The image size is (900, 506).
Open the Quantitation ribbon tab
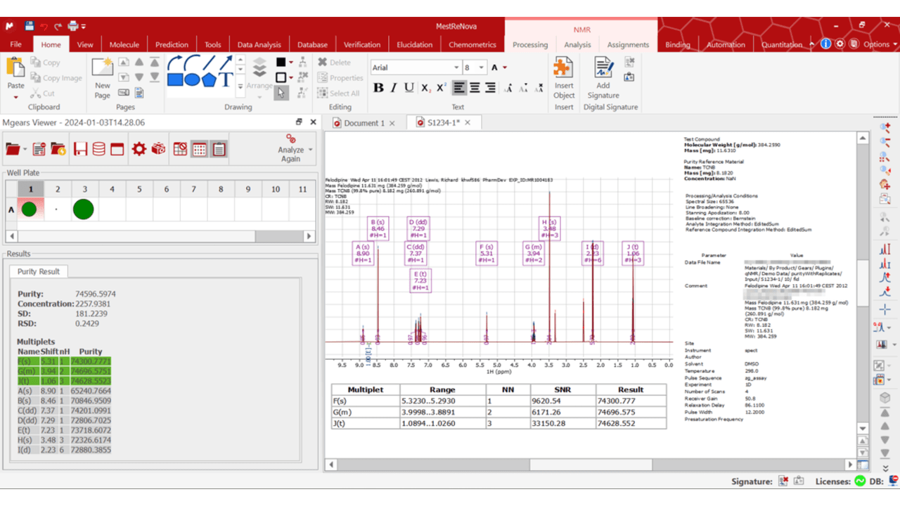click(x=781, y=44)
